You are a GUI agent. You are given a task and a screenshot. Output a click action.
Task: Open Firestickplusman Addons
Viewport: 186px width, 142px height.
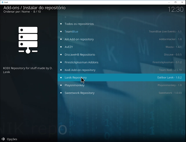point(121,62)
